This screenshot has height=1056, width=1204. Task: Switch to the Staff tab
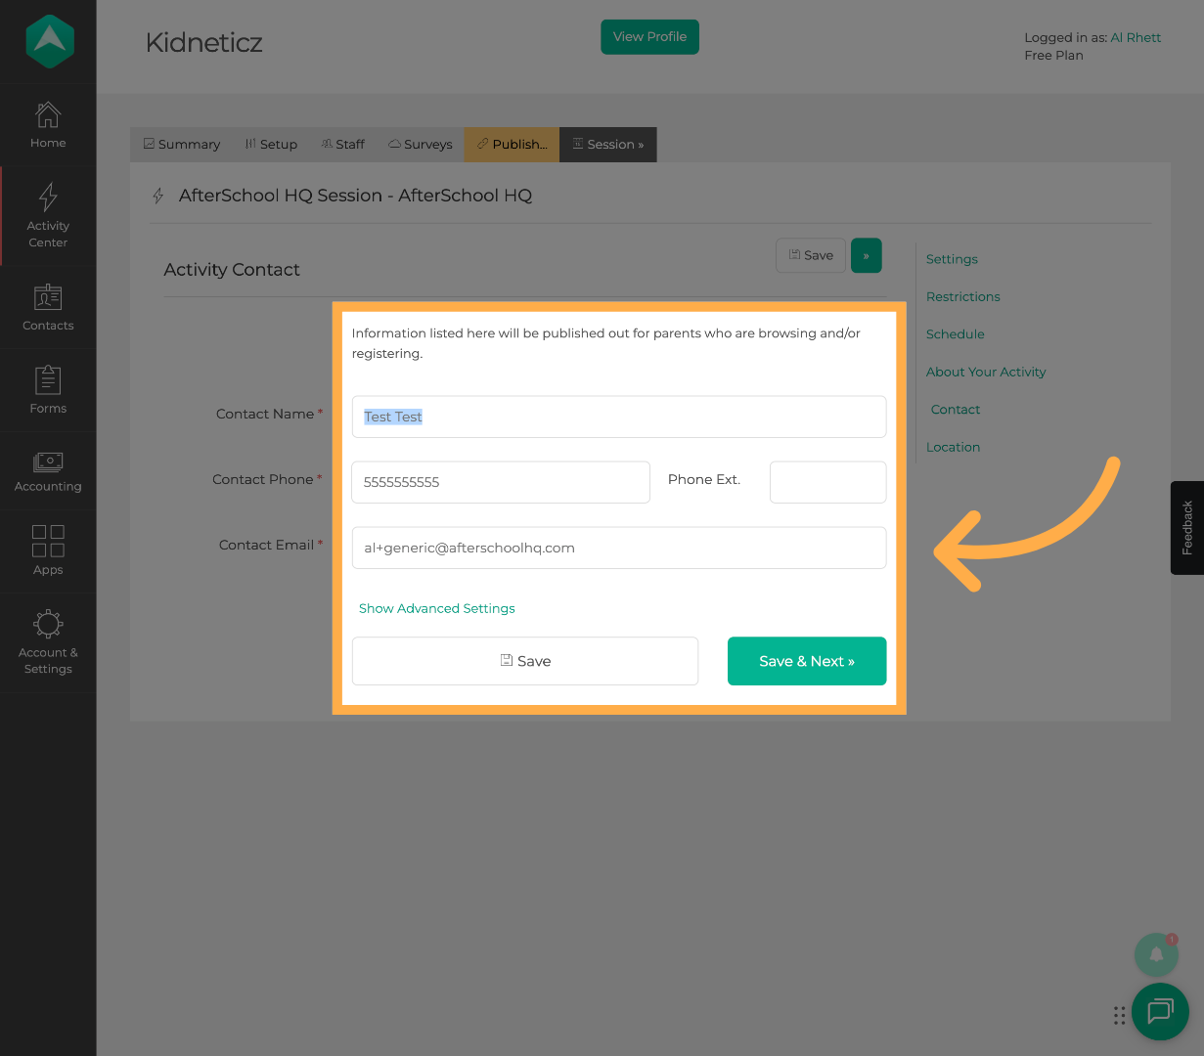point(342,145)
